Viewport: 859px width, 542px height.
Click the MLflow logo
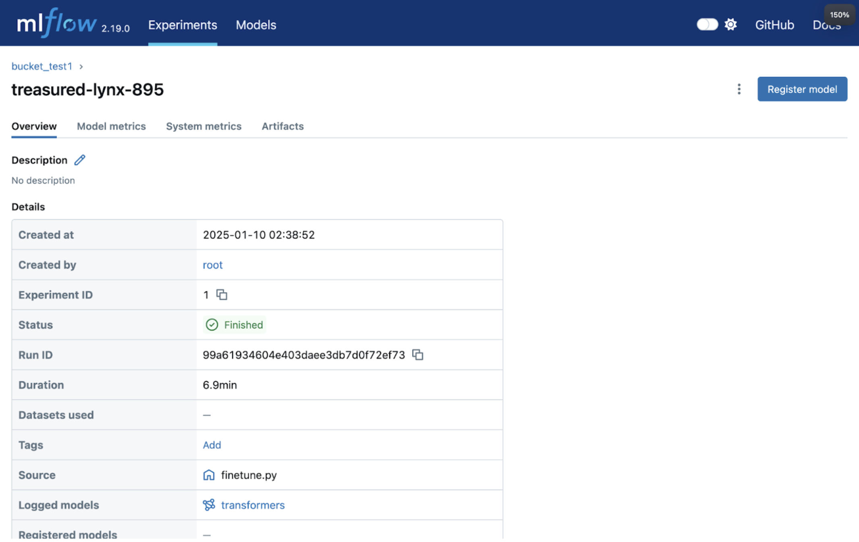click(x=56, y=23)
